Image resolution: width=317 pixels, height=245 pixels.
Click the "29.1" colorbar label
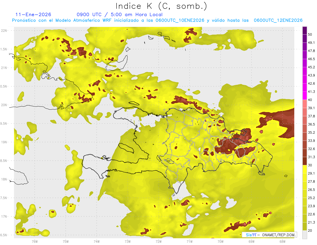click(x=311, y=173)
